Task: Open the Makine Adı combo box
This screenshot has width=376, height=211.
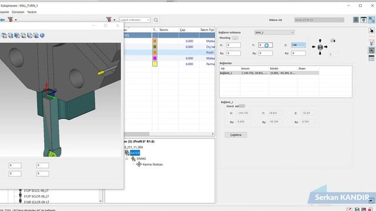Action: 319,20
